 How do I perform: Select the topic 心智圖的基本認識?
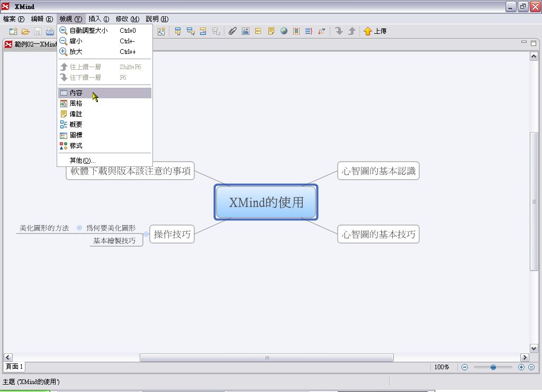[378, 171]
